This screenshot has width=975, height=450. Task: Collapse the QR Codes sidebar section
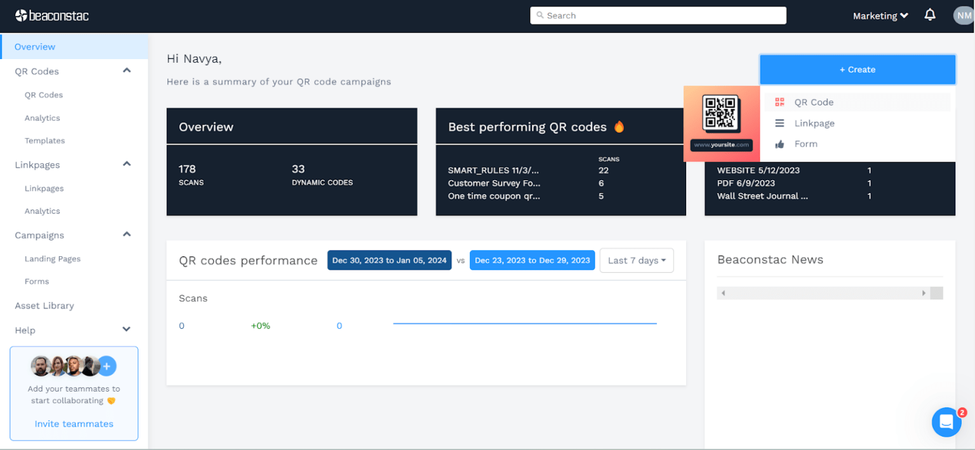pos(126,70)
